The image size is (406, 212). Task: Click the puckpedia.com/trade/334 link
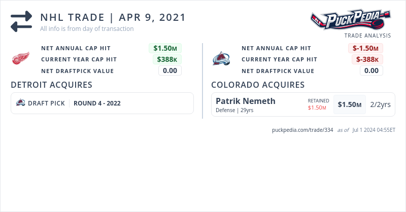click(x=302, y=130)
